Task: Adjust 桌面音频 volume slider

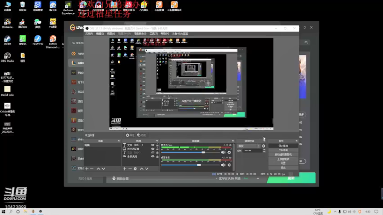Action: [x=199, y=165]
